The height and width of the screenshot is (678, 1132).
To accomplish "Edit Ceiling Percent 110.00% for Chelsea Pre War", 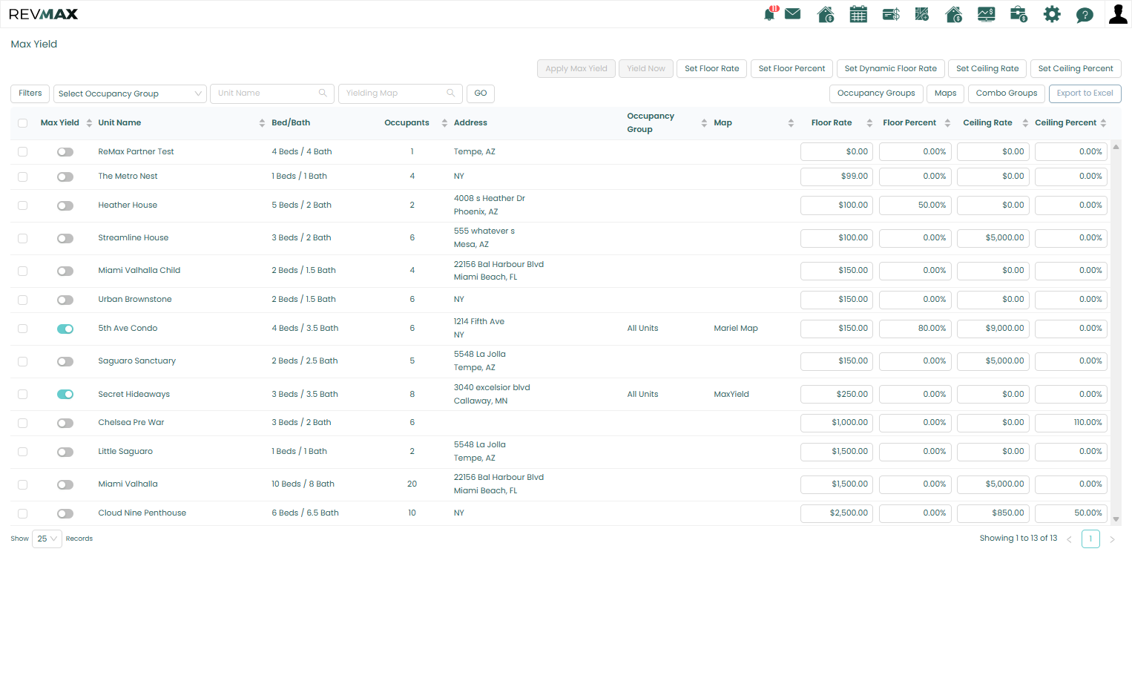I will (x=1071, y=423).
